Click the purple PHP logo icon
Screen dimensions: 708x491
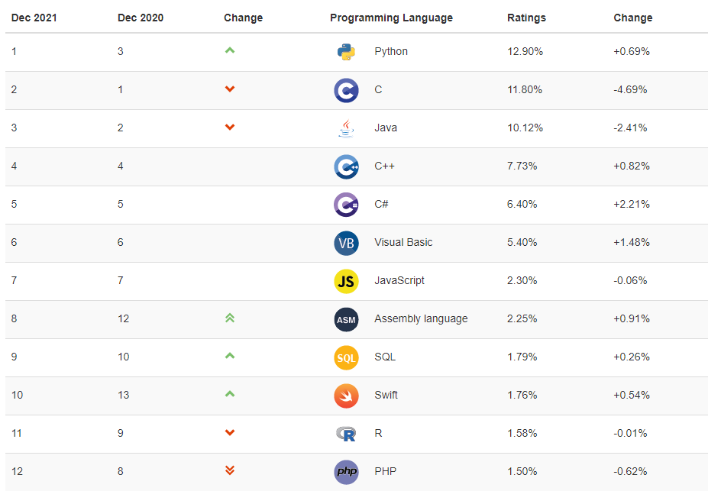346,472
